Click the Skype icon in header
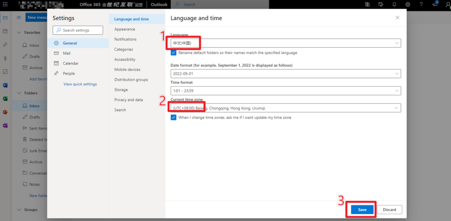451x221 pixels. (x=367, y=4)
